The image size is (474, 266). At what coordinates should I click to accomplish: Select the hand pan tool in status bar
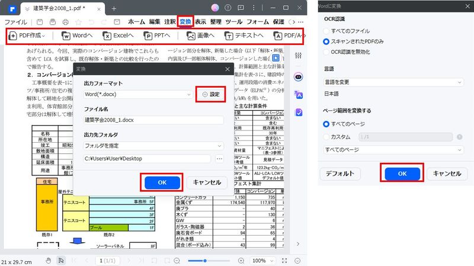point(49,261)
